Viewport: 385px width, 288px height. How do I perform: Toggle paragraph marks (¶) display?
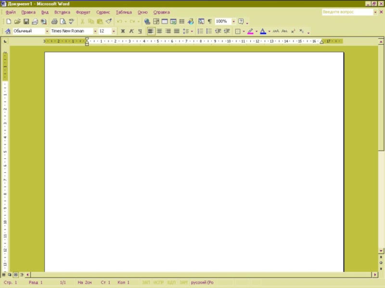pos(210,22)
